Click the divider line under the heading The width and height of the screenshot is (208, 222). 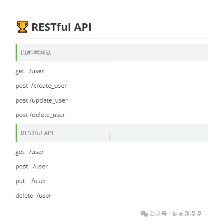[111, 38]
